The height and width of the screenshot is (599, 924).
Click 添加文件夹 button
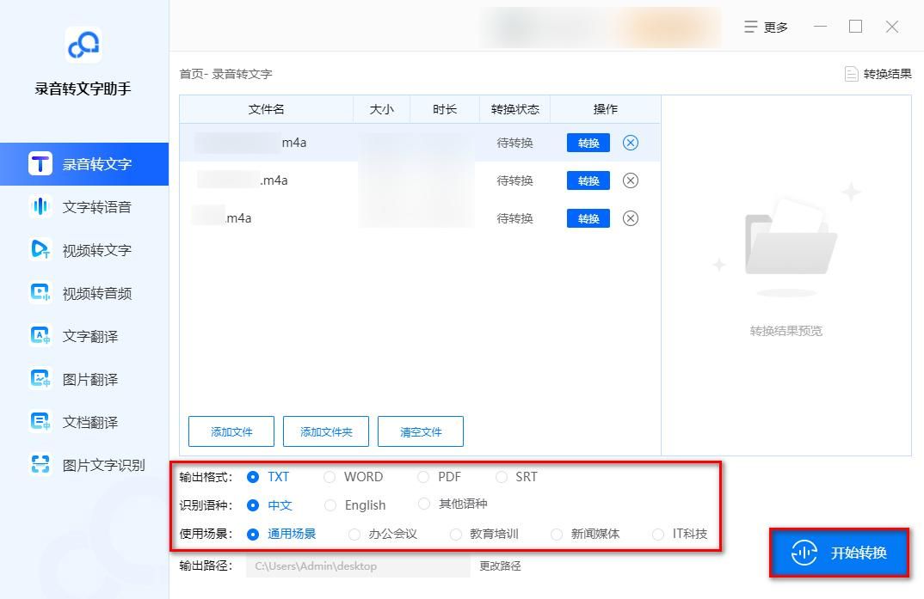point(326,431)
